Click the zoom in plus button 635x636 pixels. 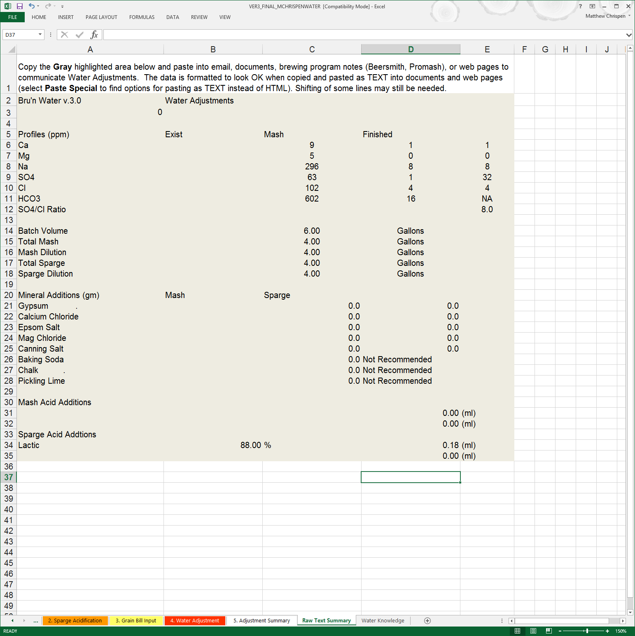pos(607,631)
